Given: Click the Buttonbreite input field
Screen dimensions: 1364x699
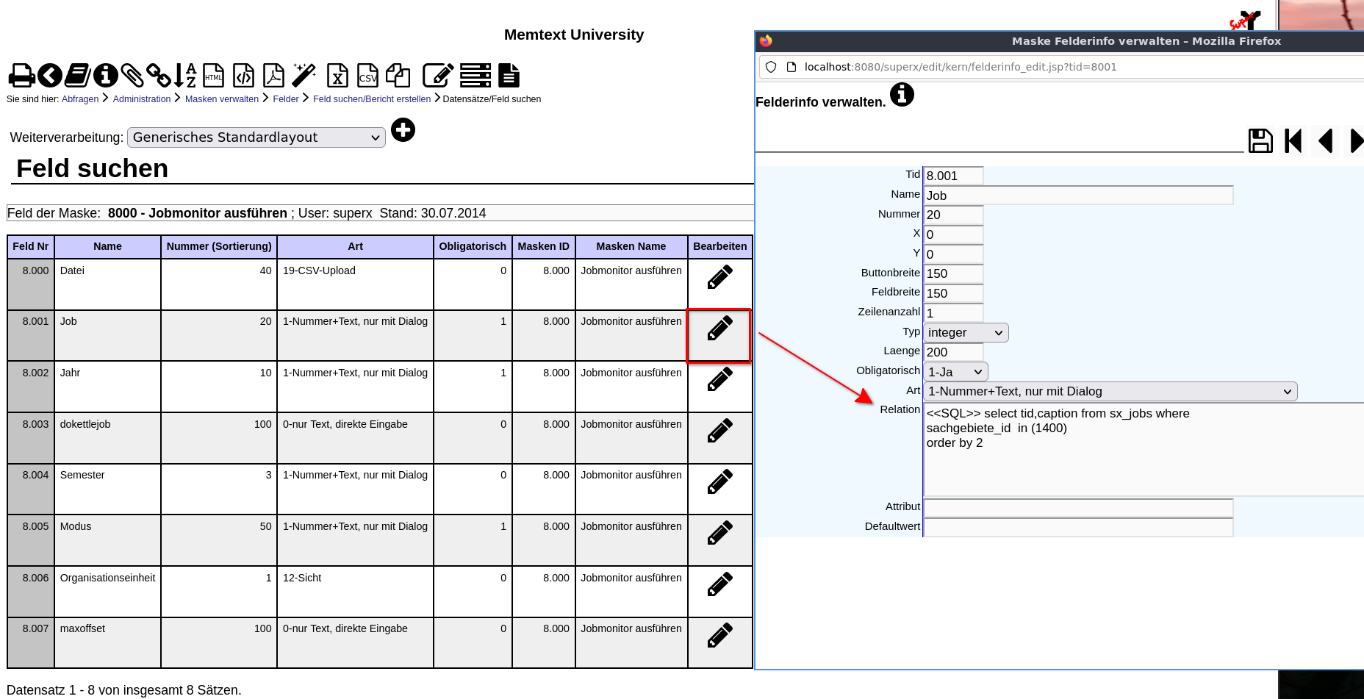Looking at the screenshot, I should tap(953, 273).
